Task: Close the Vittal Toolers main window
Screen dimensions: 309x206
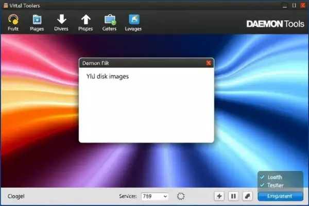Action: pyautogui.click(x=303, y=5)
